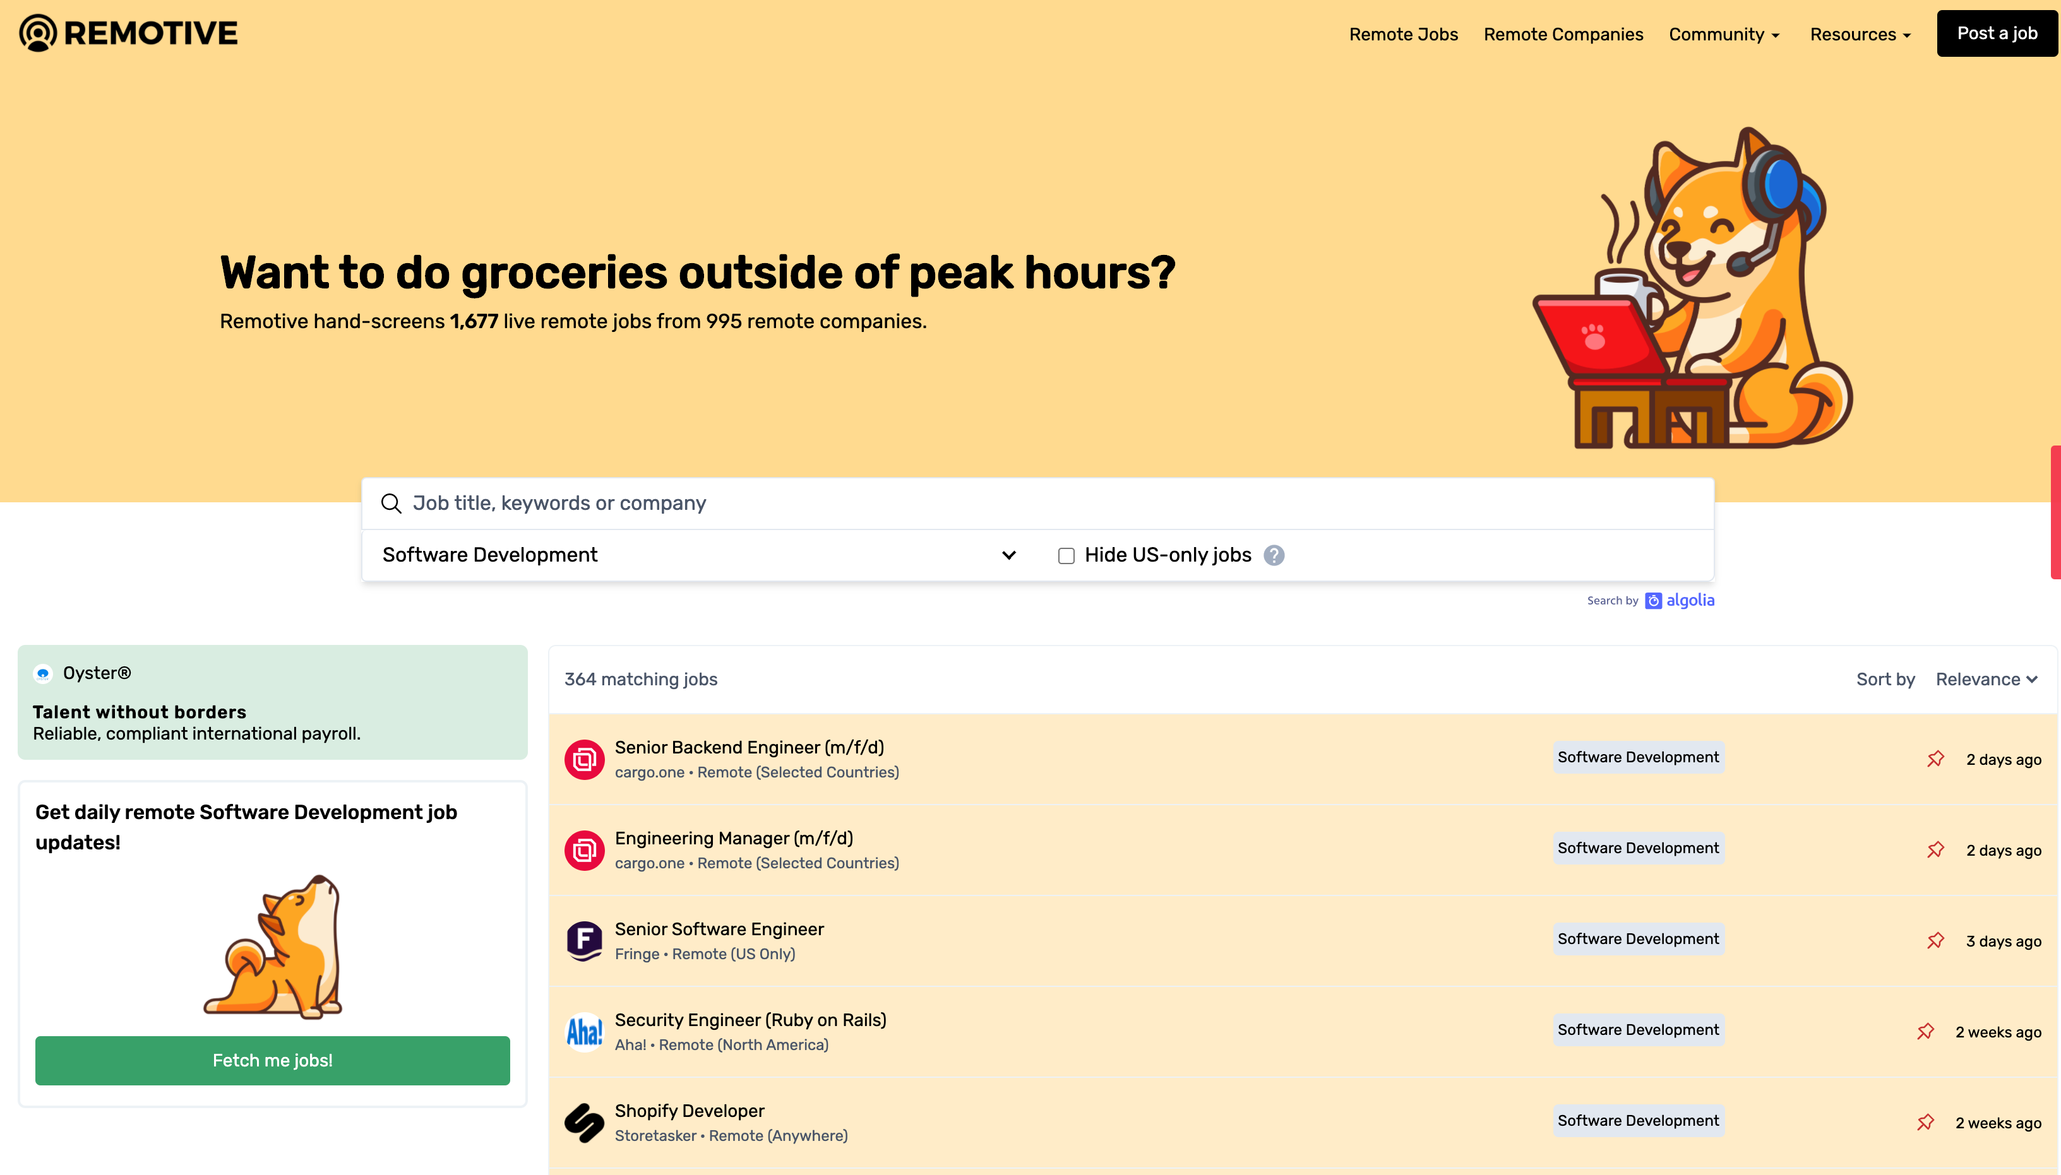The image size is (2061, 1175).
Task: Open the Sort by Relevance dropdown
Action: click(x=1986, y=680)
